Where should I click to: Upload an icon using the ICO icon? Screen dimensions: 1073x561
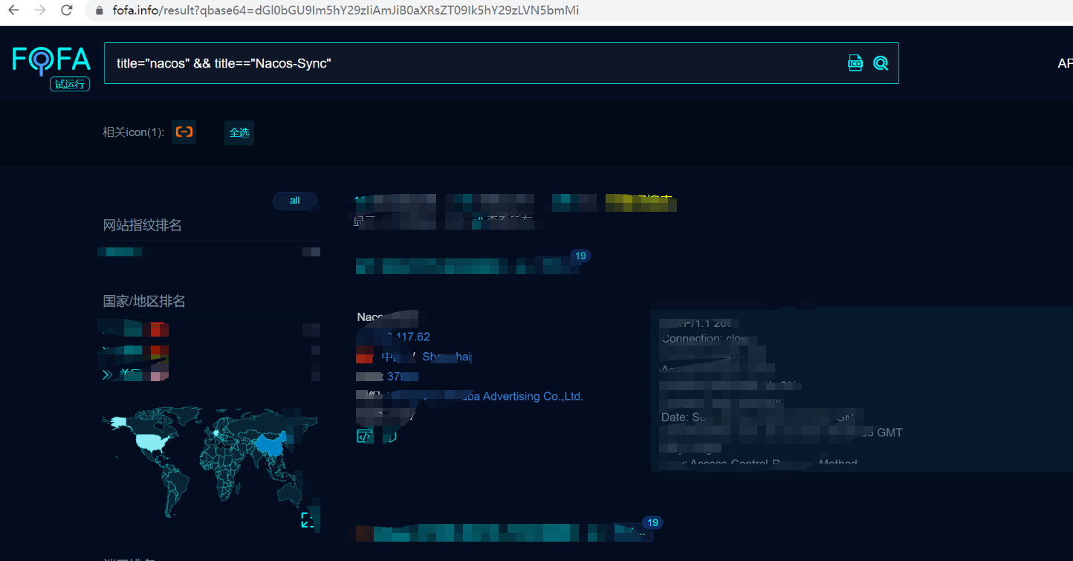[855, 62]
